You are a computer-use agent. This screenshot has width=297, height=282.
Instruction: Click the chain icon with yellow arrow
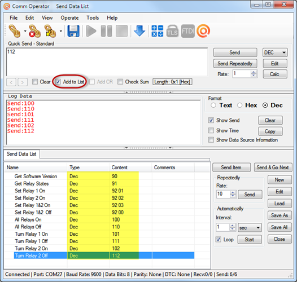50,31
